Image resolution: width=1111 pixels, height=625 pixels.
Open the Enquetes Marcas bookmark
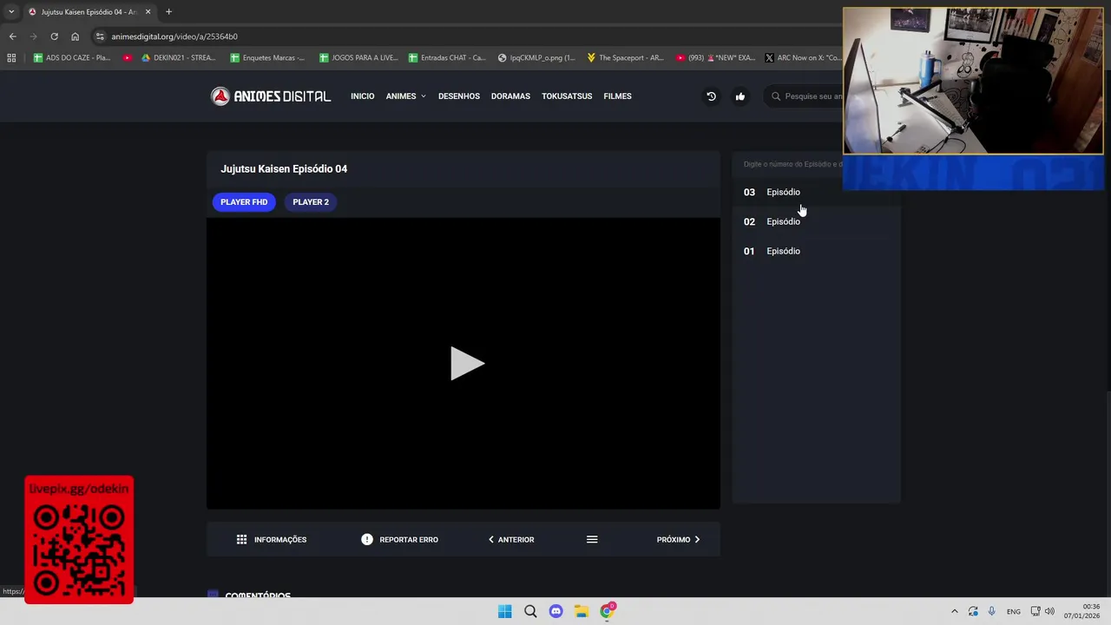(267, 58)
